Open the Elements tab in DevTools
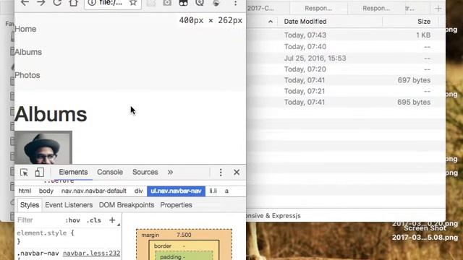This screenshot has height=260, width=463. point(73,172)
